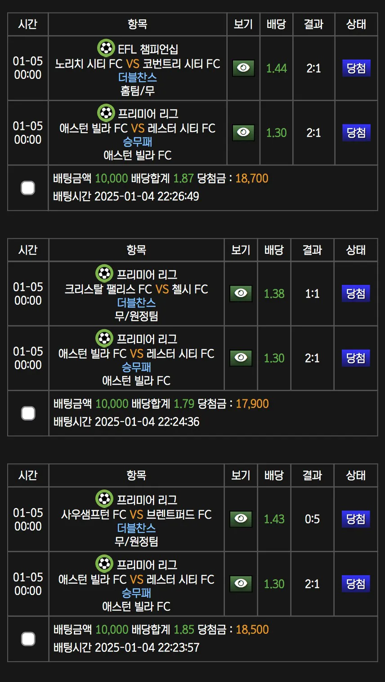Click the eye icon beside odds 1.38
The image size is (385, 682).
241,293
